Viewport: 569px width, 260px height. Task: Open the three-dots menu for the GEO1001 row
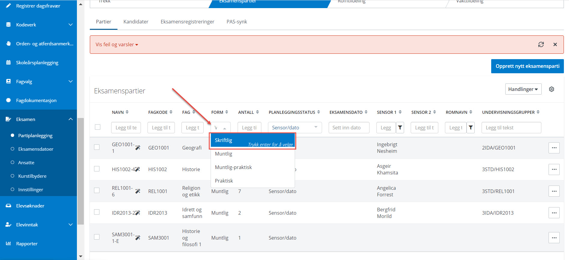554,148
